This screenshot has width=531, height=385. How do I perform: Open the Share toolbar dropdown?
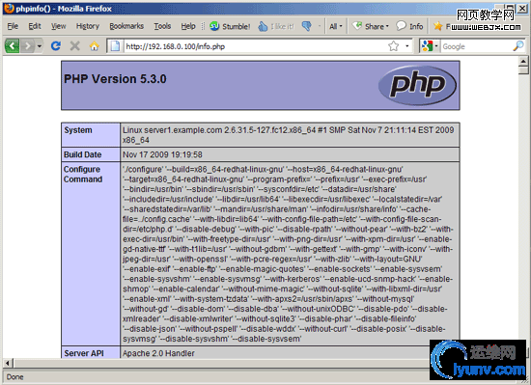click(x=371, y=26)
